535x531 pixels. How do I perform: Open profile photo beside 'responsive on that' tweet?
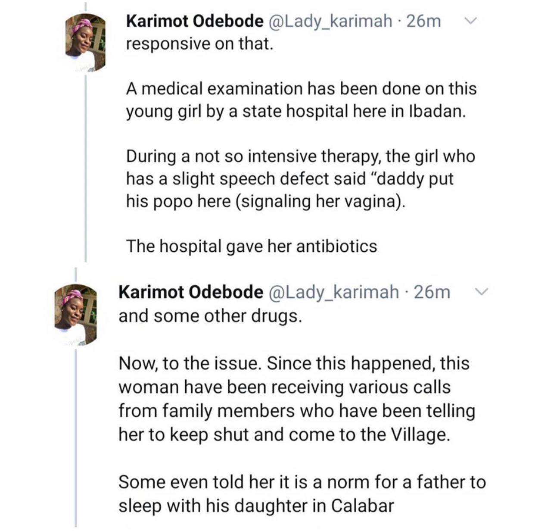[85, 42]
